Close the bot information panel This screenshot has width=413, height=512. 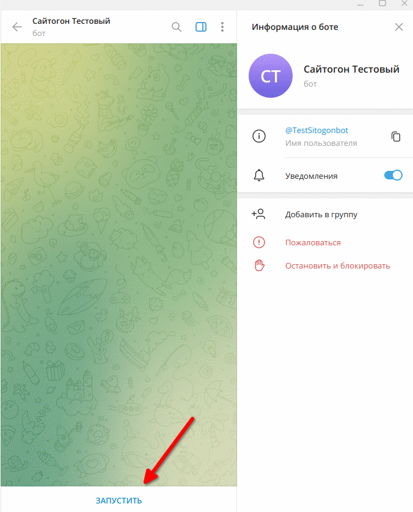click(398, 27)
